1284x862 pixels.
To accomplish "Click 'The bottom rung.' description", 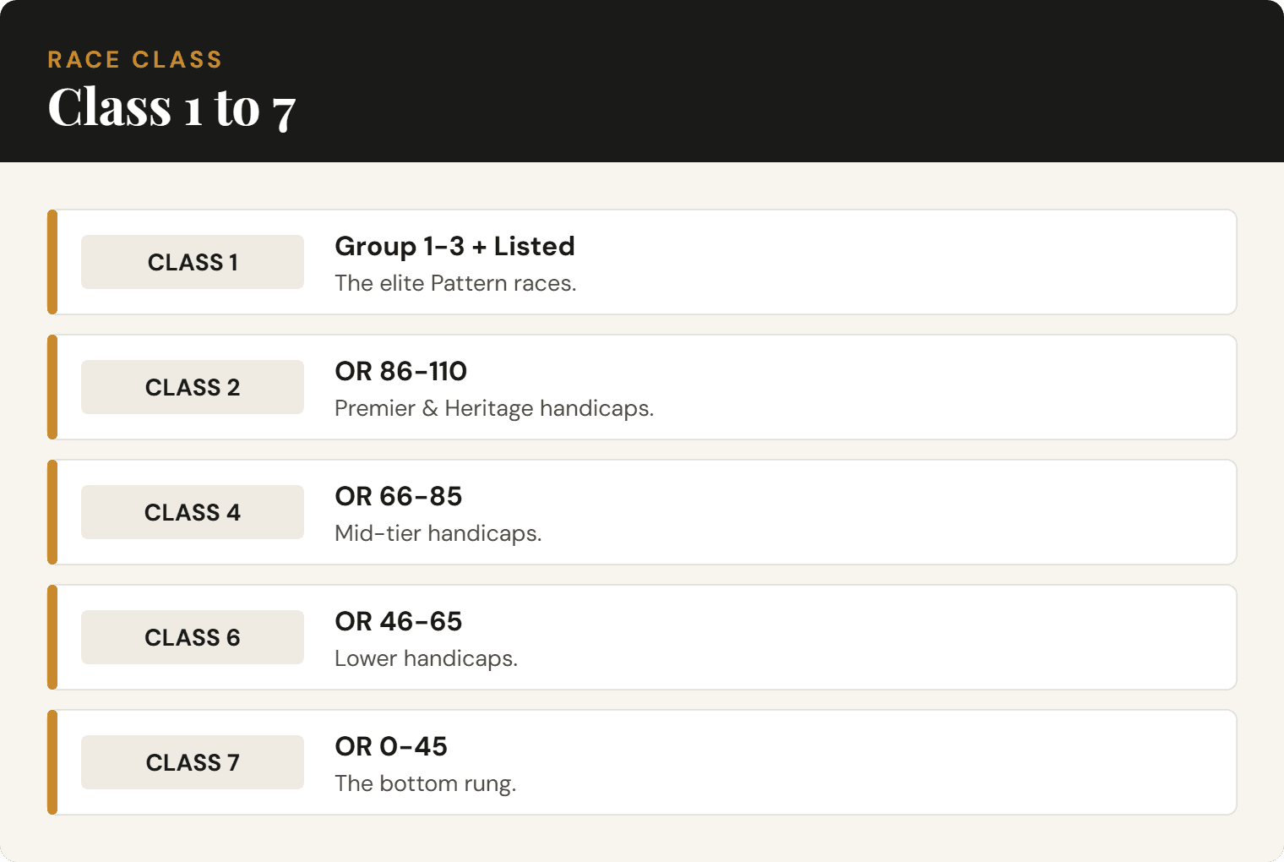I will tap(425, 783).
